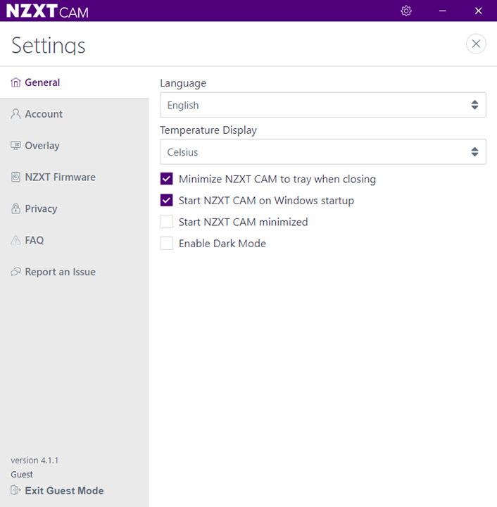Click the Guest user label
This screenshot has height=507, width=497.
22,475
